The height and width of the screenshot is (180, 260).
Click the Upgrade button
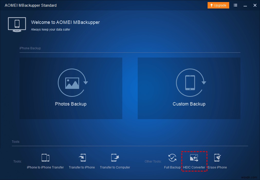pos(218,5)
